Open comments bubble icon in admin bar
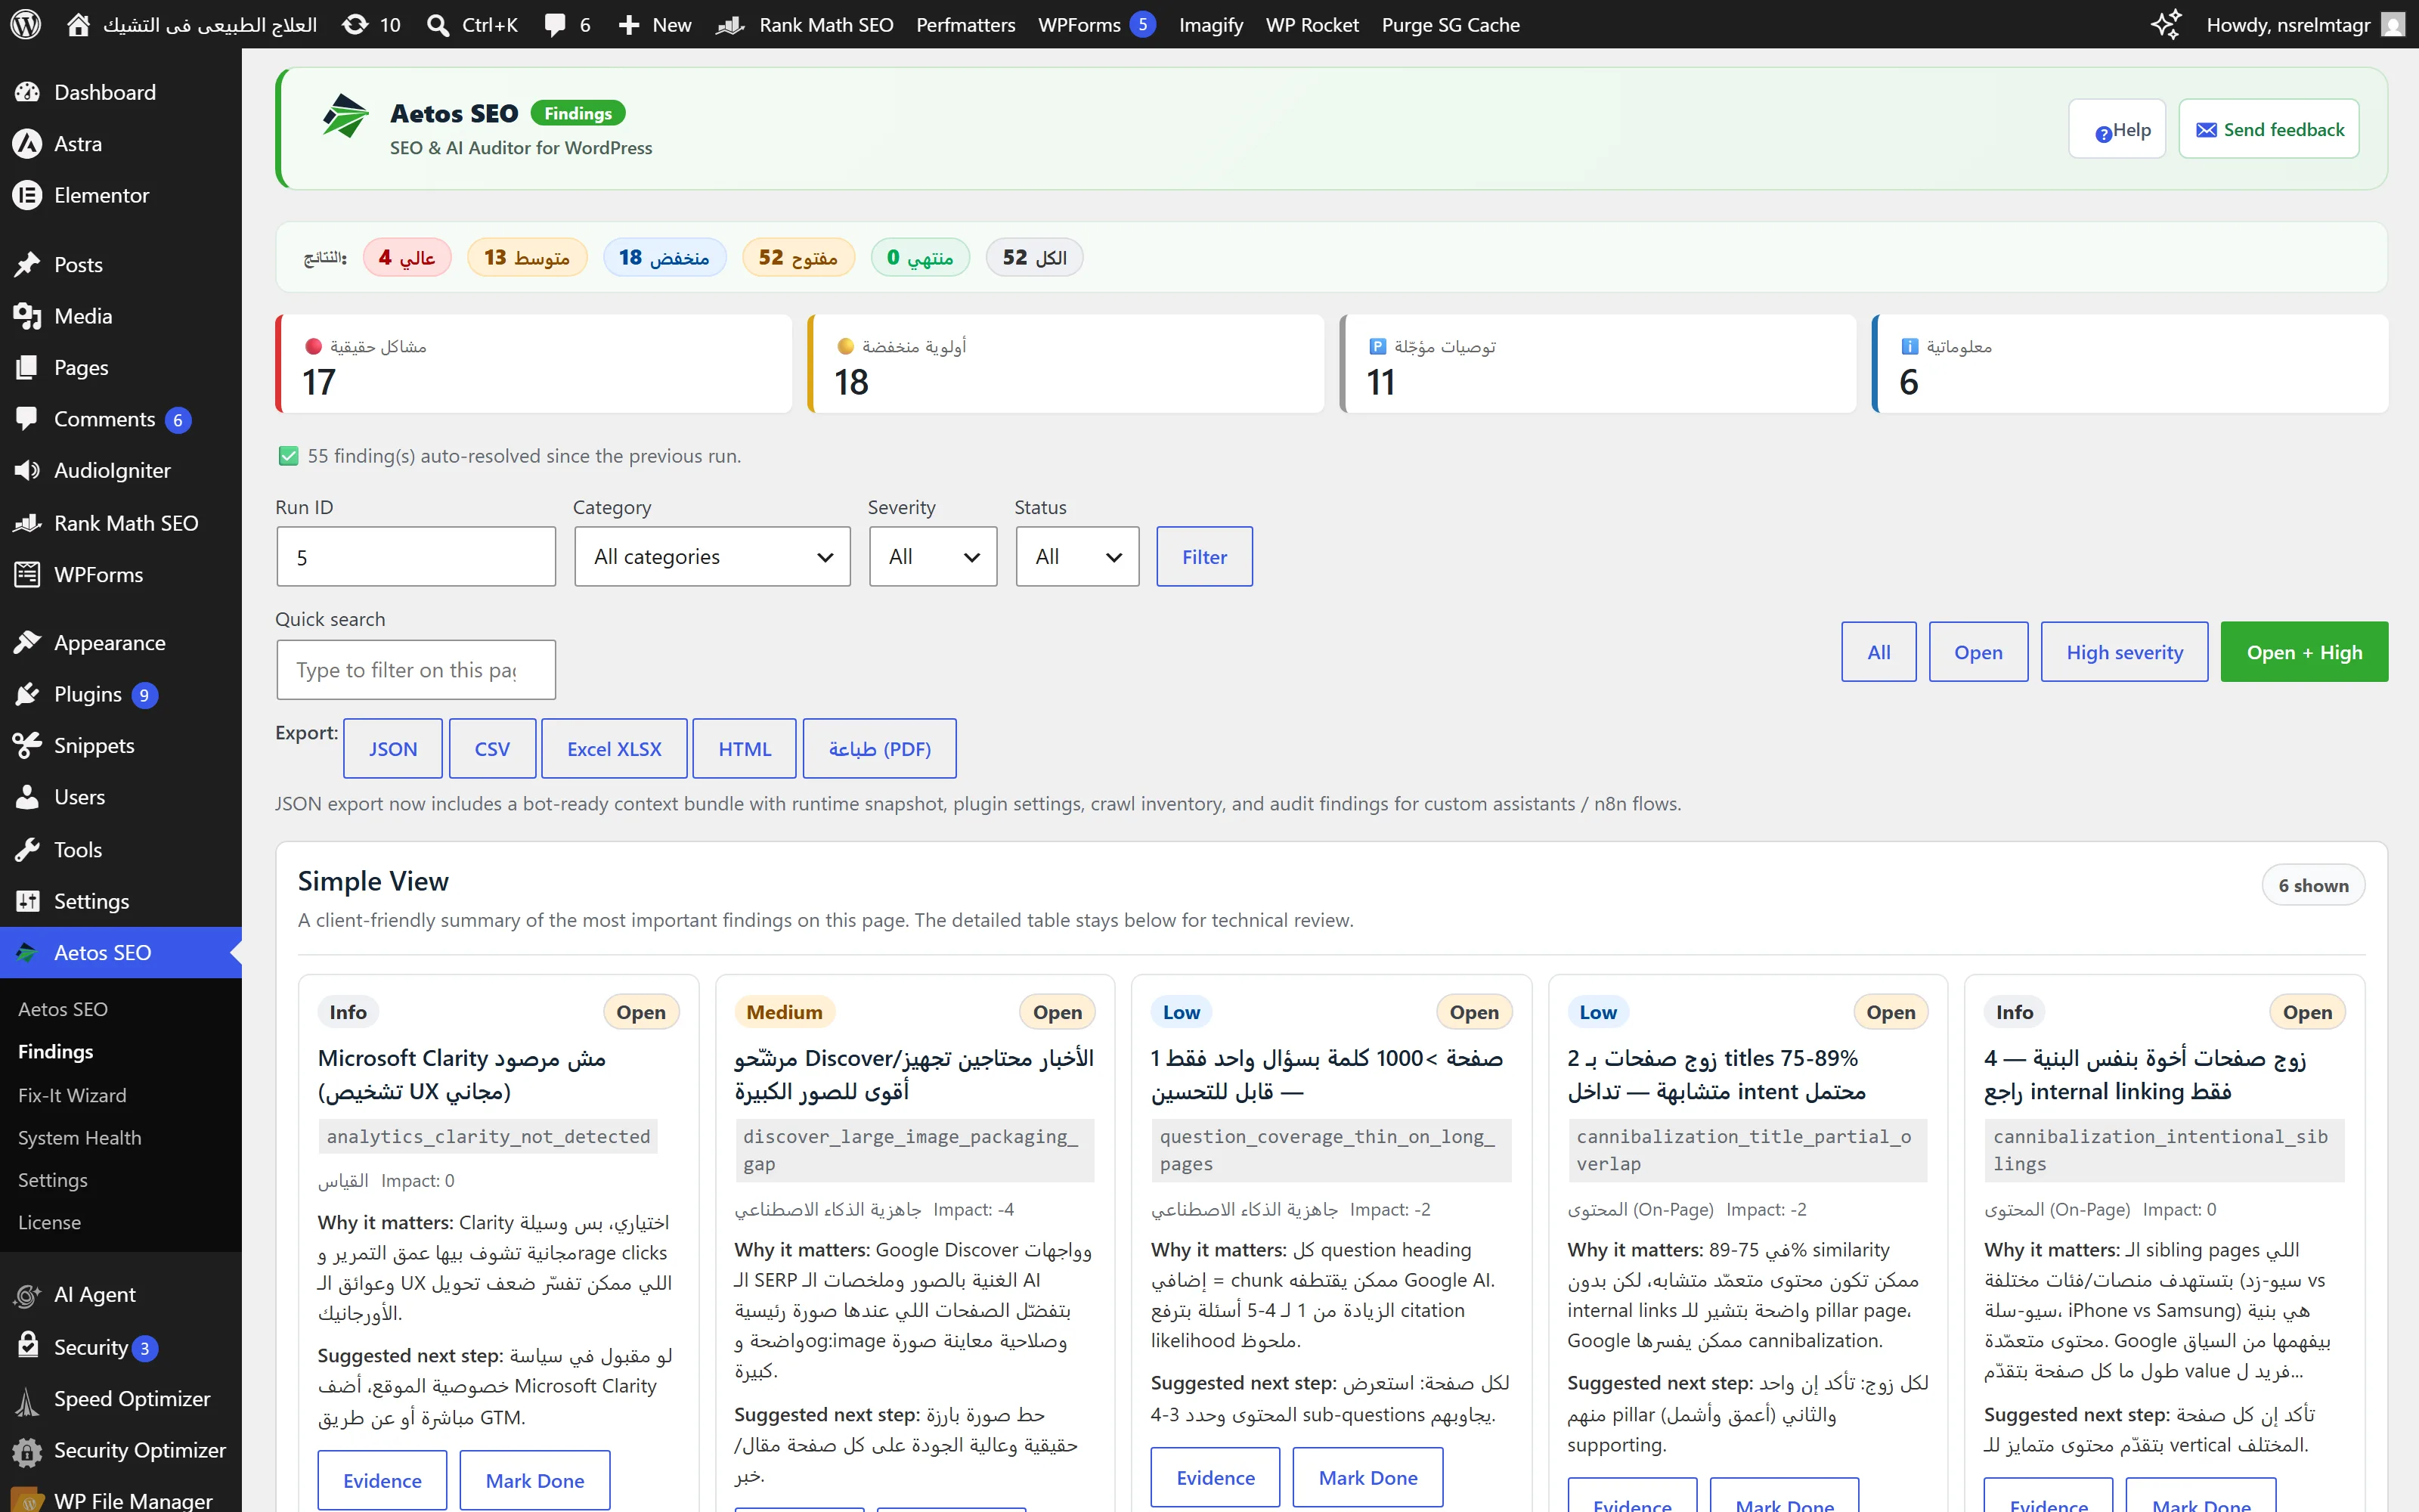The image size is (2419, 1512). click(x=555, y=25)
